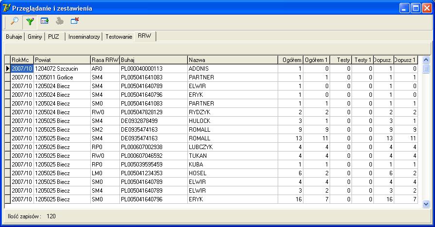The width and height of the screenshot is (435, 227).
Task: Click the PARTNER name in Gorlice row
Action: 233,77
